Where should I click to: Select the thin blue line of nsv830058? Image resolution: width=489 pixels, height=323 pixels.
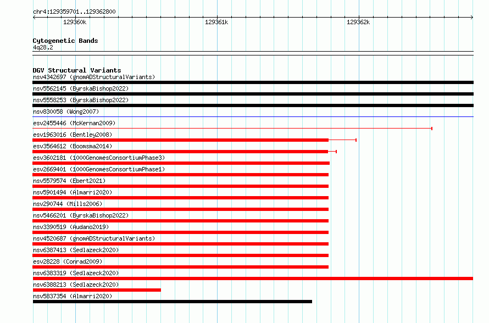coord(253,117)
